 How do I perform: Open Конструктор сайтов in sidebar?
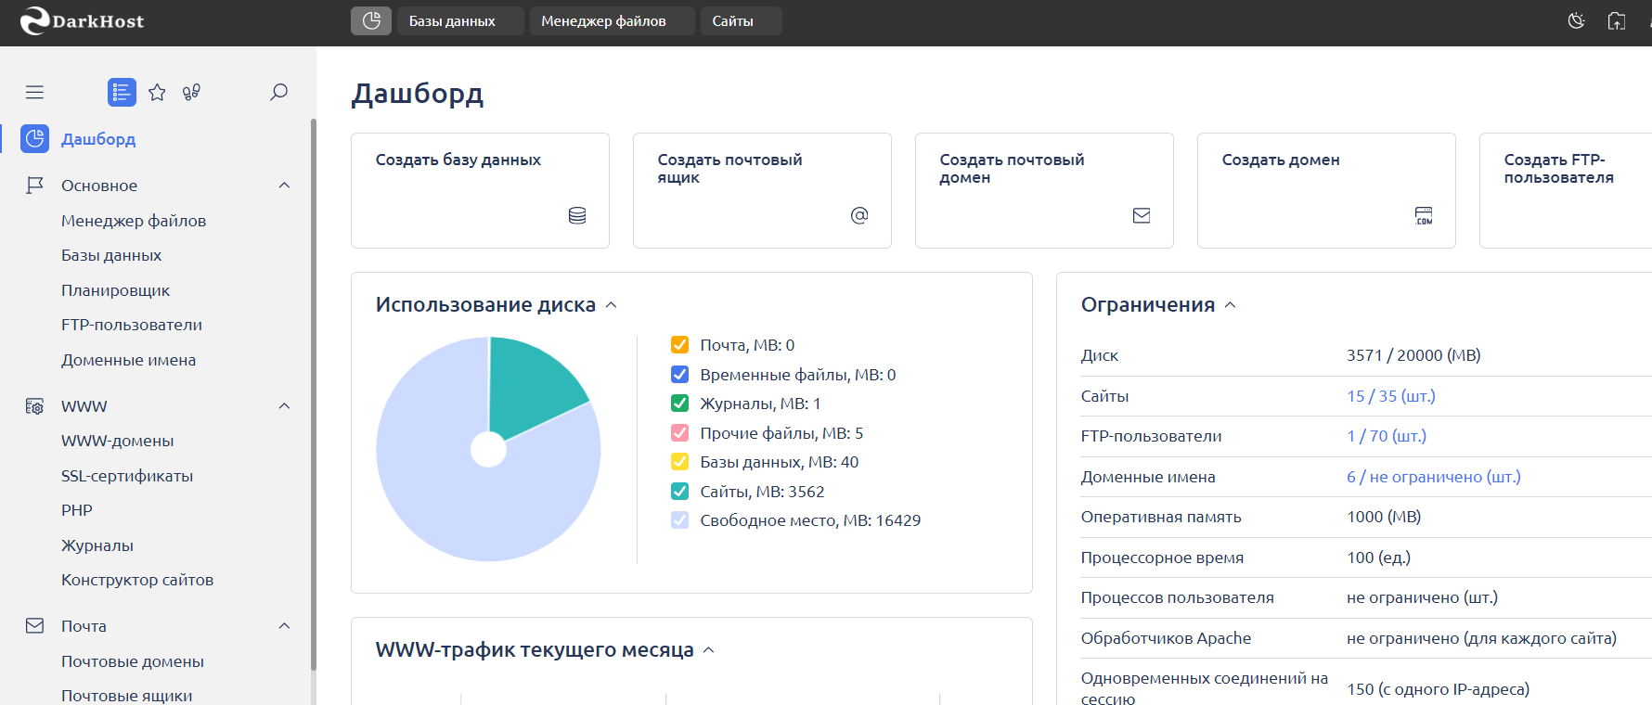point(137,580)
